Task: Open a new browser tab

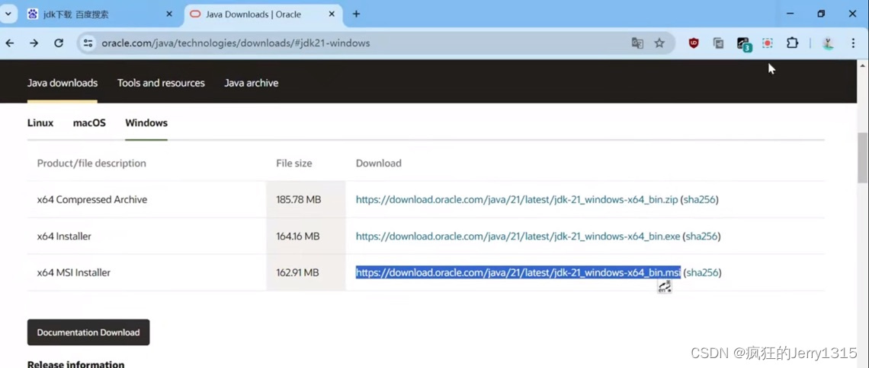Action: (356, 14)
